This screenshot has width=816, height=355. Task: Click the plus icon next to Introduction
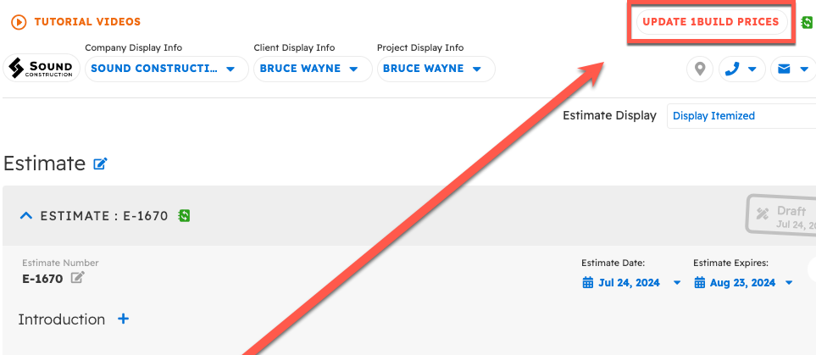pyautogui.click(x=123, y=319)
